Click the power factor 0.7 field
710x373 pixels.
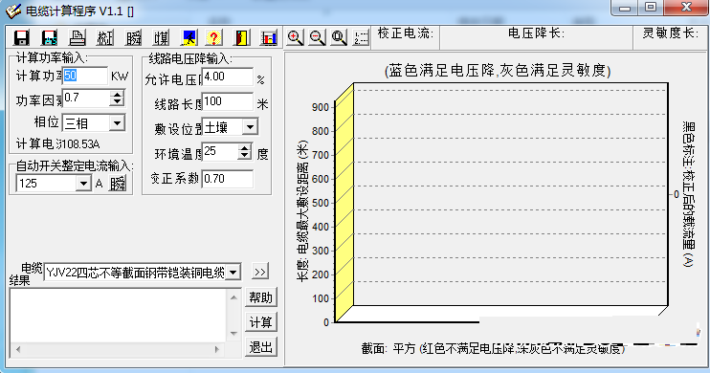tap(86, 98)
